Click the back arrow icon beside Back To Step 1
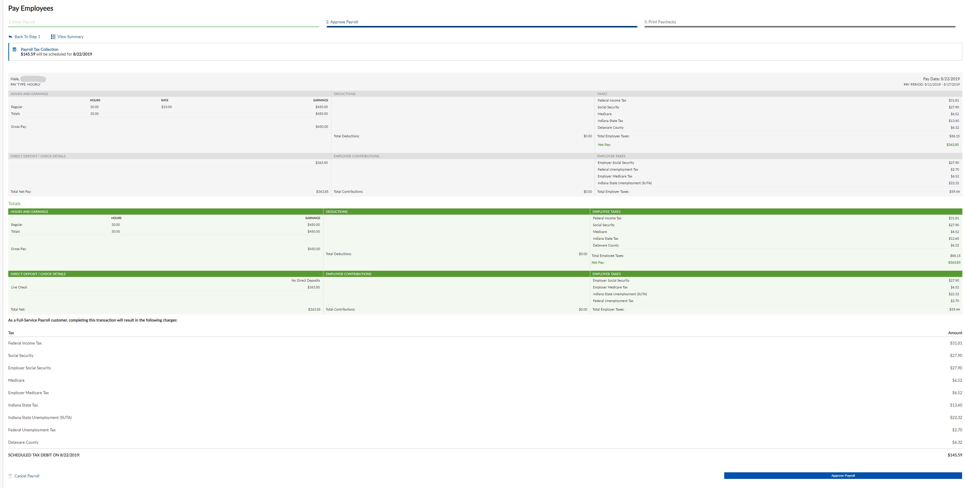The image size is (965, 488). click(11, 37)
